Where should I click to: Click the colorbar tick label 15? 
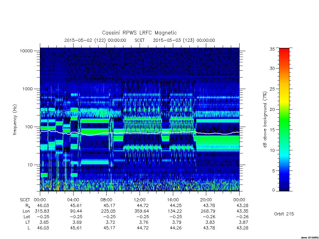272,130
